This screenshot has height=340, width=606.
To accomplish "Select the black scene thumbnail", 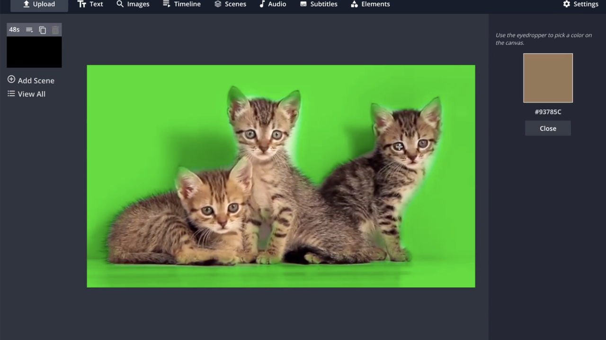I will click(34, 52).
